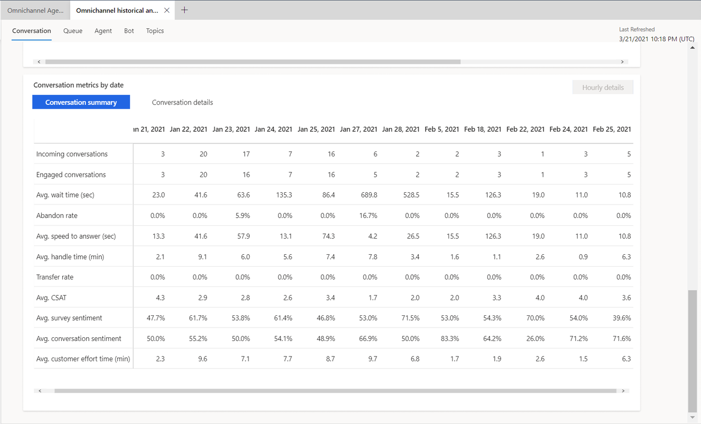The width and height of the screenshot is (701, 424).
Task: Click the Avg. customer effort time row label
Action: pyautogui.click(x=83, y=359)
